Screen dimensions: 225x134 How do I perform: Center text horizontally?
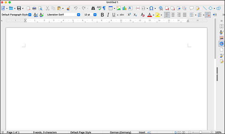click(x=173, y=15)
